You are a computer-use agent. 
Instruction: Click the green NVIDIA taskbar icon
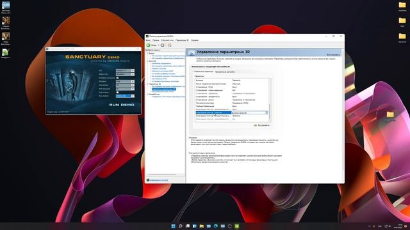coord(236,226)
